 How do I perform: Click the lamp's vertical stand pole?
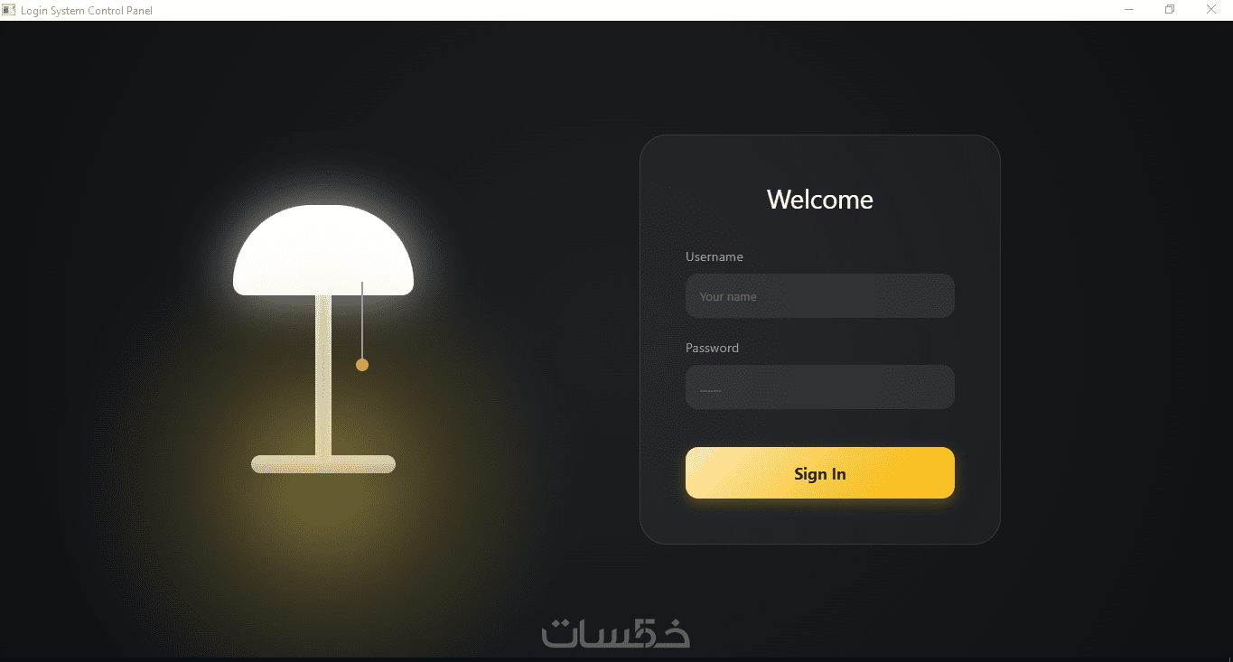323,375
